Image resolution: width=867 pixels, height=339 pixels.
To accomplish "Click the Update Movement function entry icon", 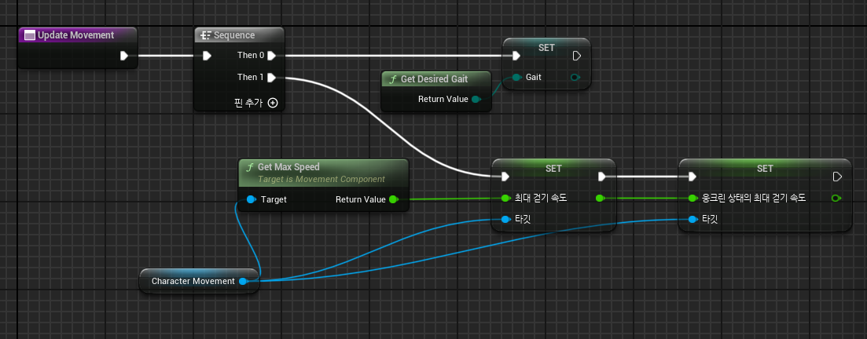I will 30,35.
